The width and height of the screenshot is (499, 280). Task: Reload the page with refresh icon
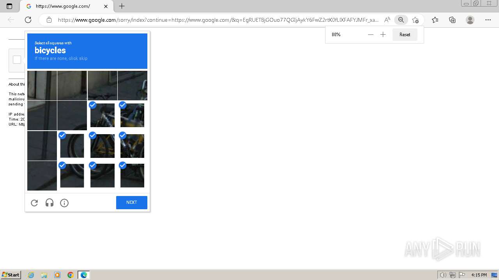coord(28,20)
